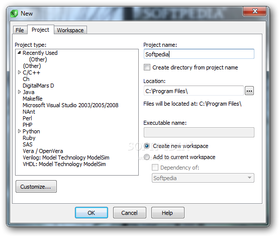280x237 pixels.
Task: Select Microsoft Visual Studio 2003/2005/2008
Action: pyautogui.click(x=70, y=105)
